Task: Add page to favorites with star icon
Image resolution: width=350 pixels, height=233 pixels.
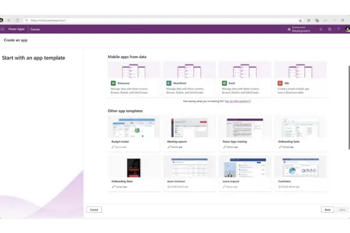Action: (309, 20)
